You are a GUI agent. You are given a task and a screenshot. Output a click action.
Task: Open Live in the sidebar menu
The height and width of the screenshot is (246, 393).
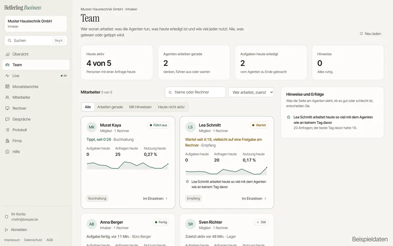36,76
